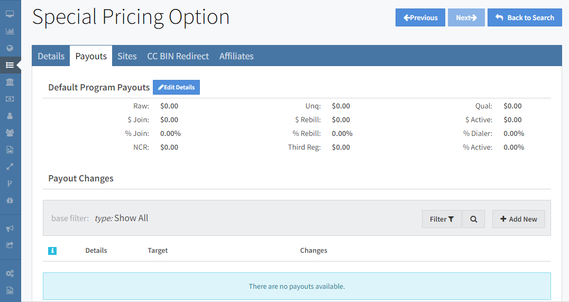Open the monitor dashboard sidebar icon
Viewport: 569px width, 302px height.
[x=10, y=14]
